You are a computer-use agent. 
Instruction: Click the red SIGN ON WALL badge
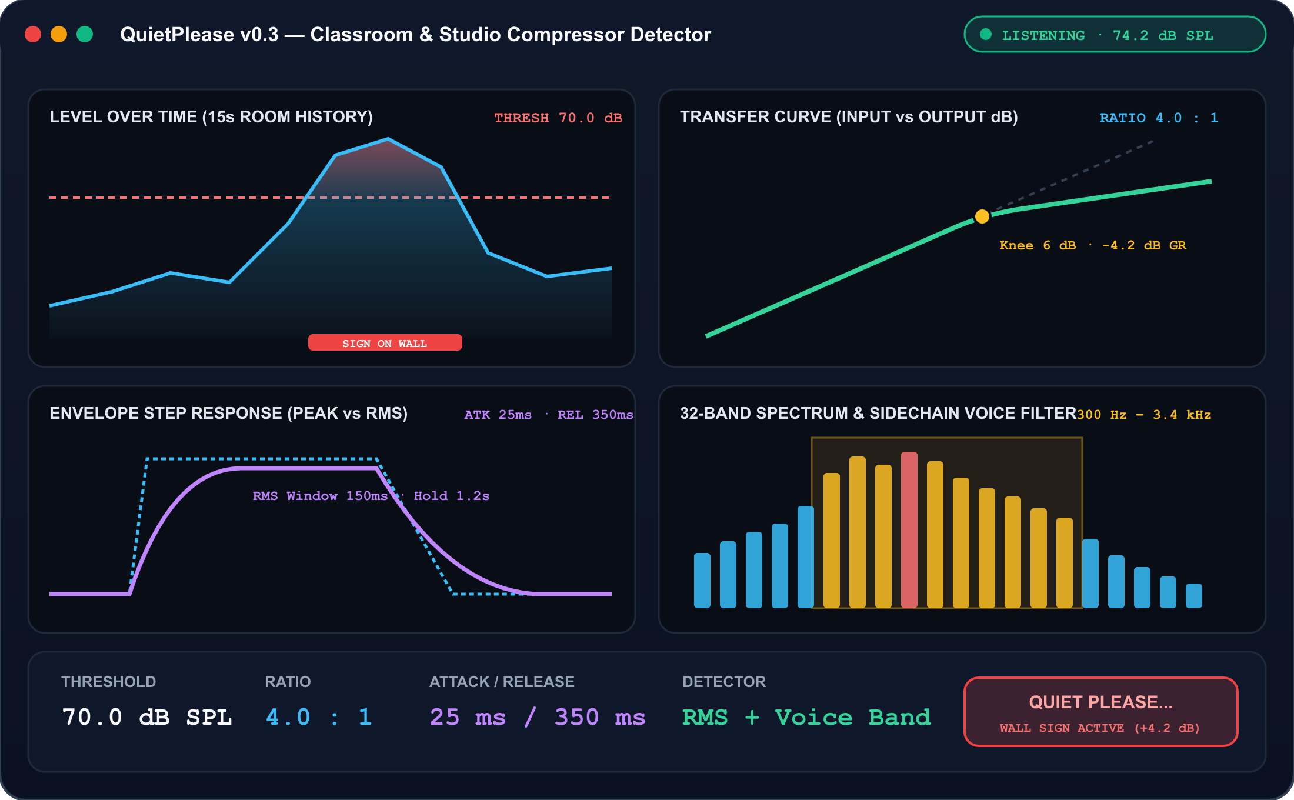tap(385, 343)
